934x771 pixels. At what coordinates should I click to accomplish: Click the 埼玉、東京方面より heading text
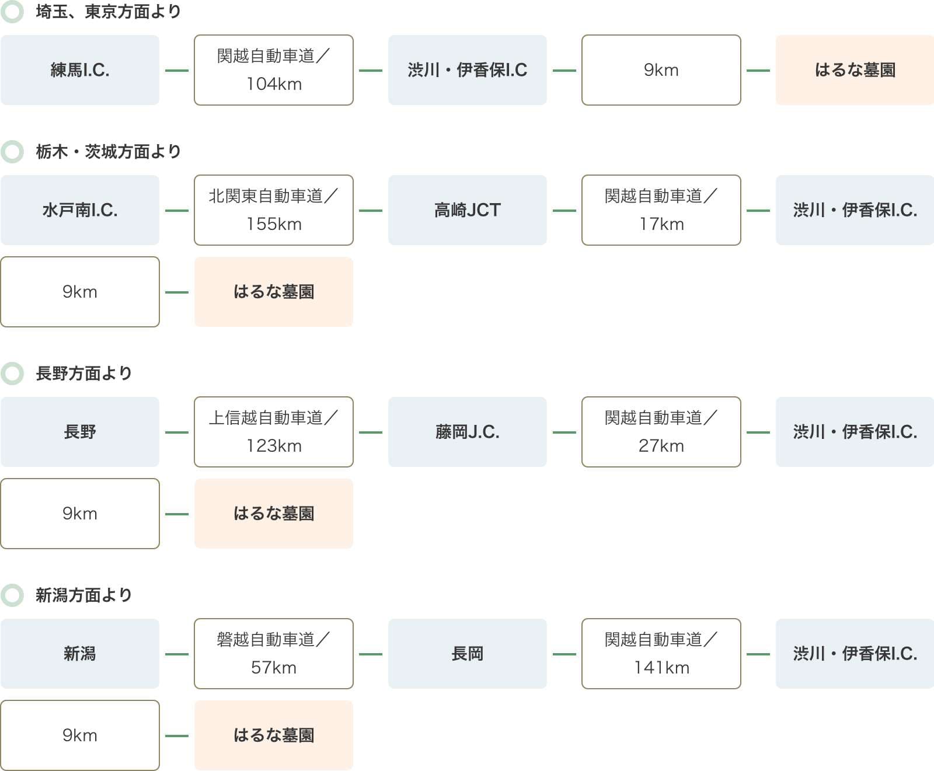click(109, 12)
